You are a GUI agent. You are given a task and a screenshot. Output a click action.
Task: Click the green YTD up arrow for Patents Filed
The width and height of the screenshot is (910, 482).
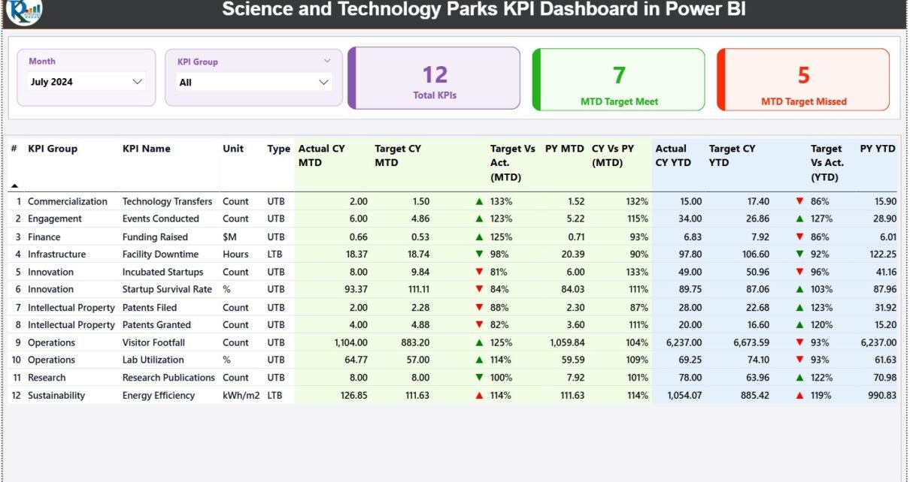click(x=799, y=308)
